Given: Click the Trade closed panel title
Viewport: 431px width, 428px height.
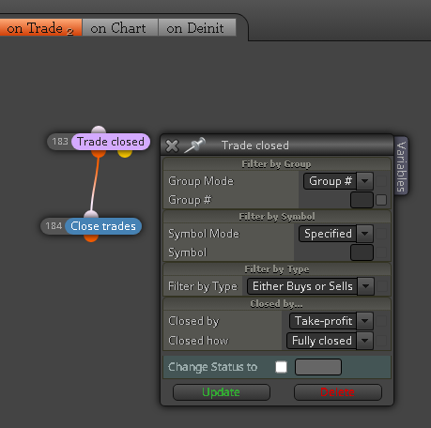Looking at the screenshot, I should (255, 145).
